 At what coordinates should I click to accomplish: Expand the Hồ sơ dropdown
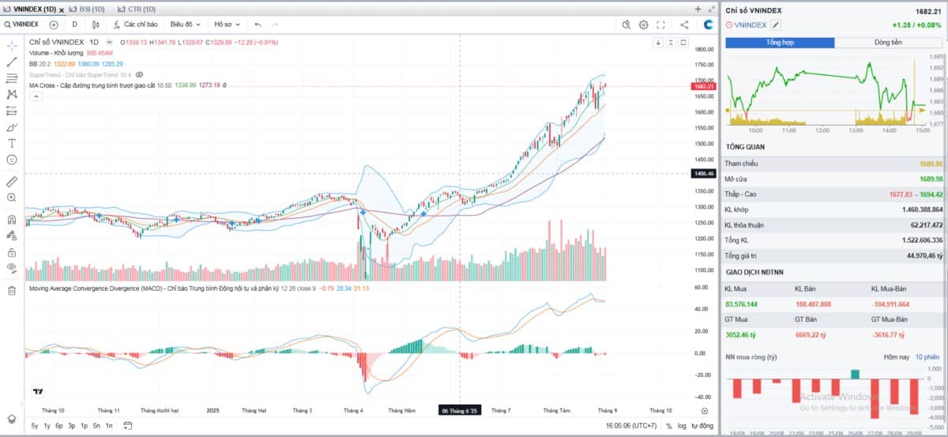click(228, 24)
